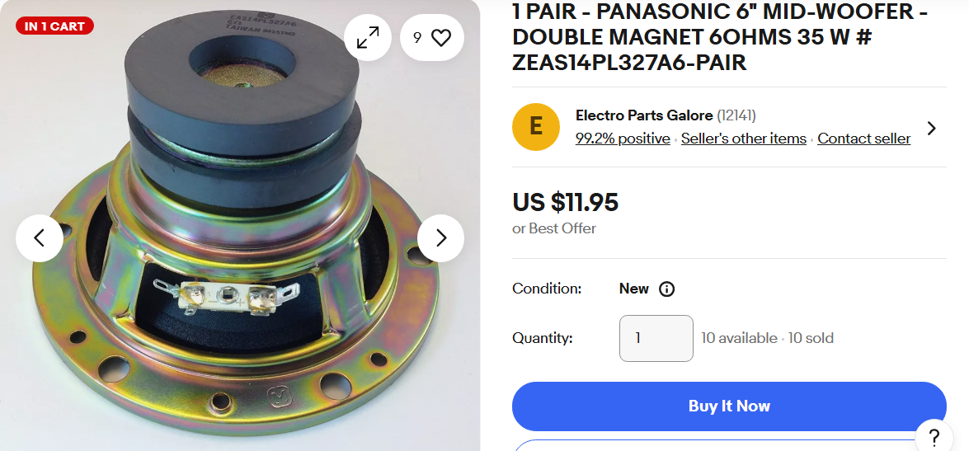Click the seller feedback count (12141)
The image size is (969, 451).
736,115
